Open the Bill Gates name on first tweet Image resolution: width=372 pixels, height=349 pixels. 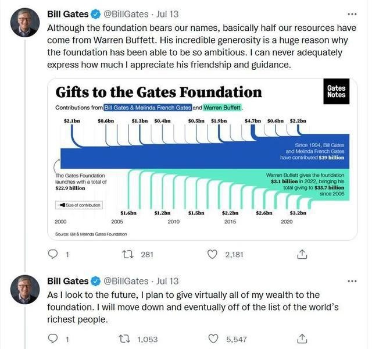click(x=68, y=14)
